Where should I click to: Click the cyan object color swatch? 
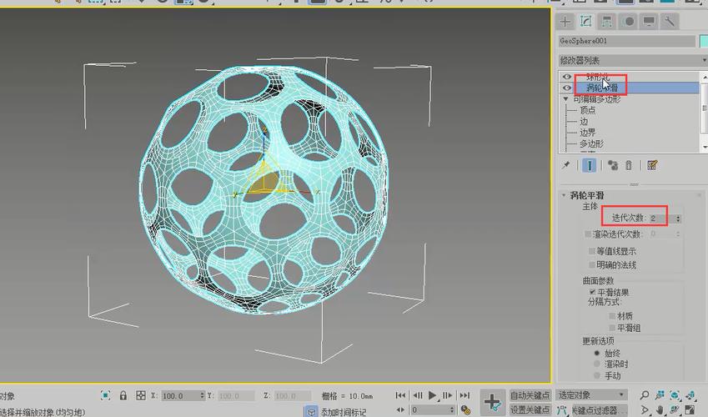coord(704,41)
